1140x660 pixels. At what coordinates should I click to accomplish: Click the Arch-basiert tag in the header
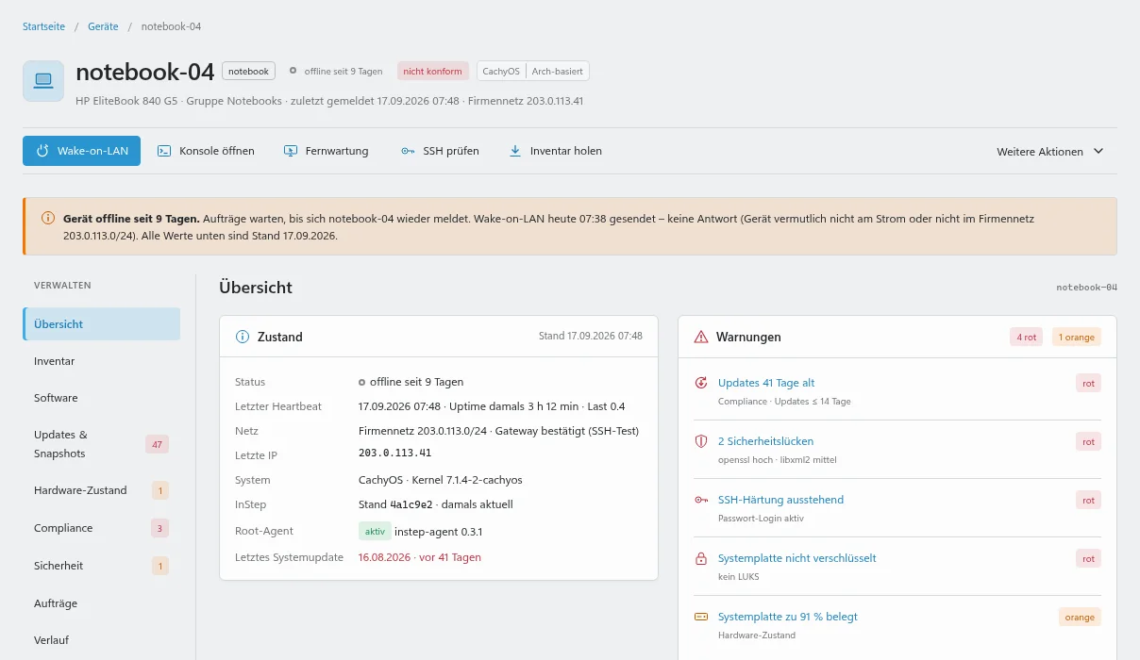(557, 71)
